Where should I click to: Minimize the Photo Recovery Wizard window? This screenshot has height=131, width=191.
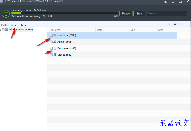pos(173,2)
